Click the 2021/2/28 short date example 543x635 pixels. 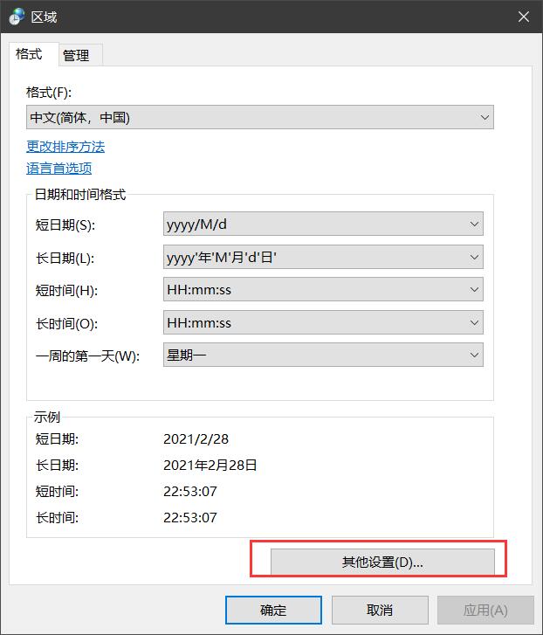tap(196, 439)
